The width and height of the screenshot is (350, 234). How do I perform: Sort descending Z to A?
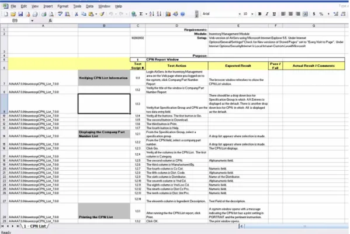pyautogui.click(x=159, y=14)
